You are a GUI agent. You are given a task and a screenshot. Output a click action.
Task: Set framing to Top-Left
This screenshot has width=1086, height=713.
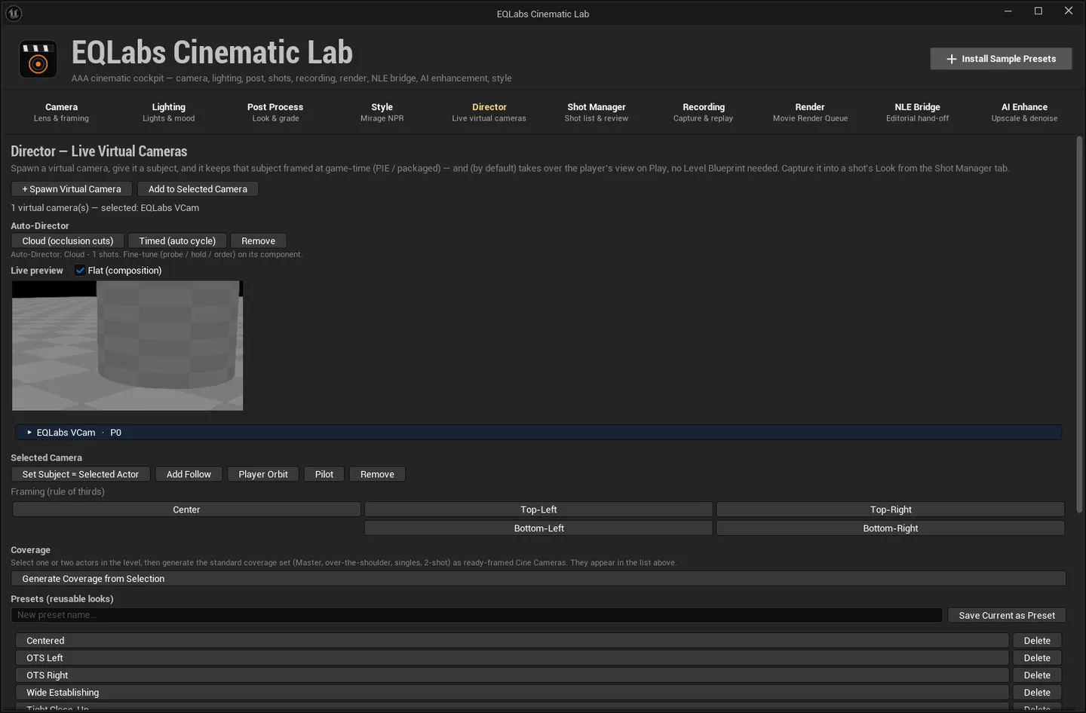click(x=538, y=510)
